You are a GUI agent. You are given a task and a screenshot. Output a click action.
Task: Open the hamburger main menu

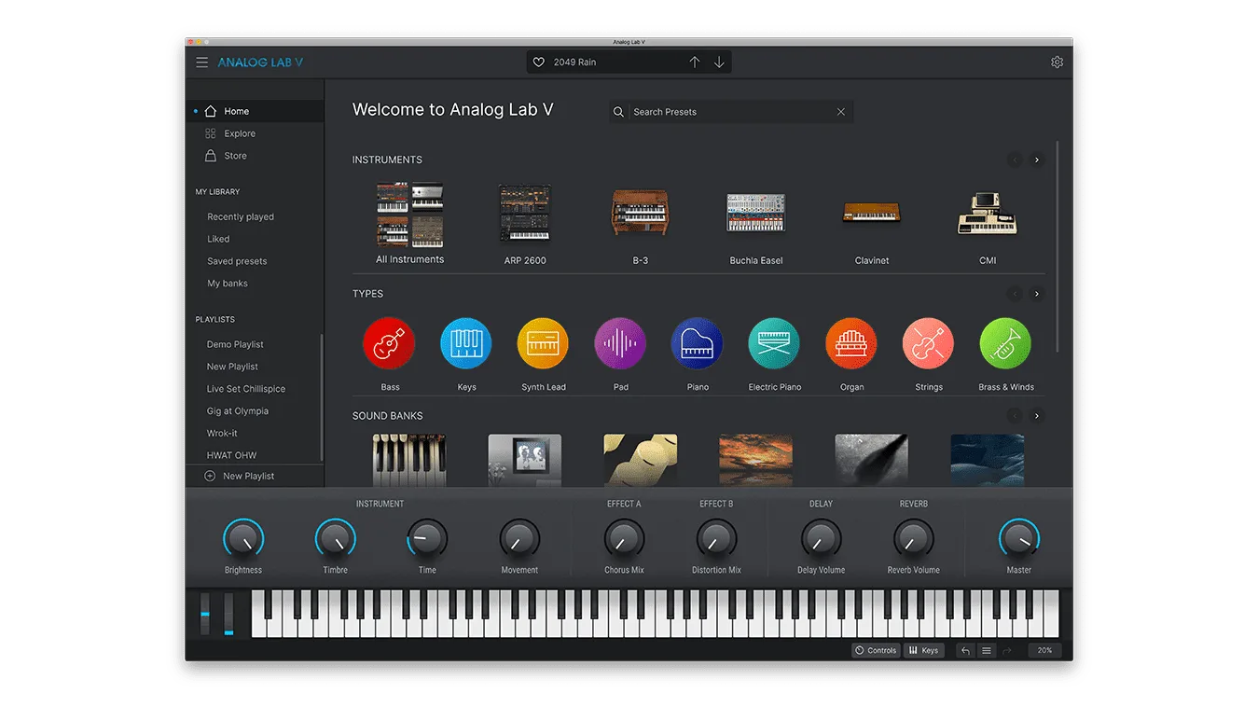point(201,62)
